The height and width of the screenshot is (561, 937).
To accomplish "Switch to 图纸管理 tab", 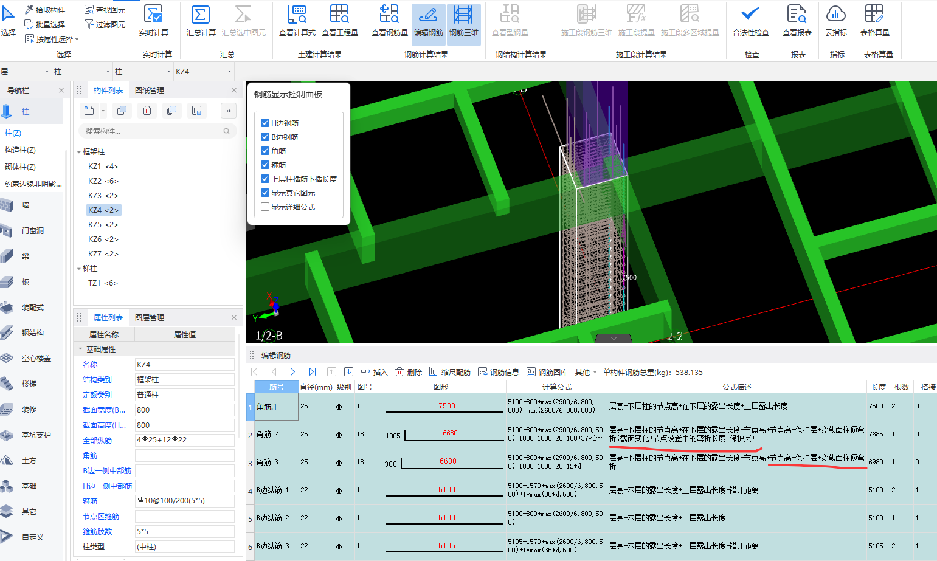I will point(150,90).
